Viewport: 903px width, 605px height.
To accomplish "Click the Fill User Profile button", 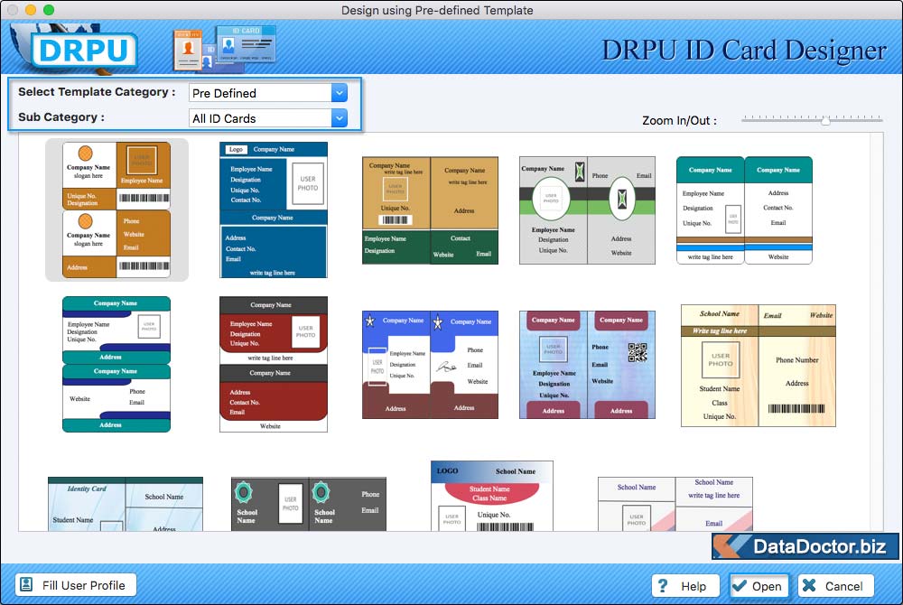I will tap(76, 585).
